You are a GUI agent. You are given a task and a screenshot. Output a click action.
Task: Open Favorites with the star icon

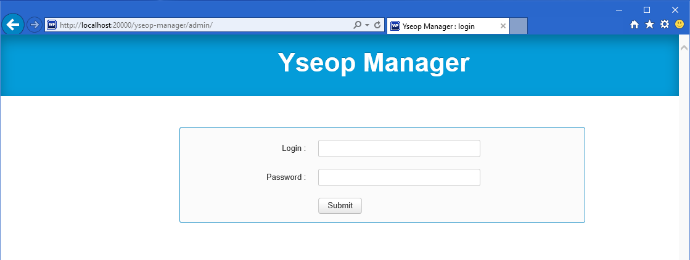coord(649,25)
